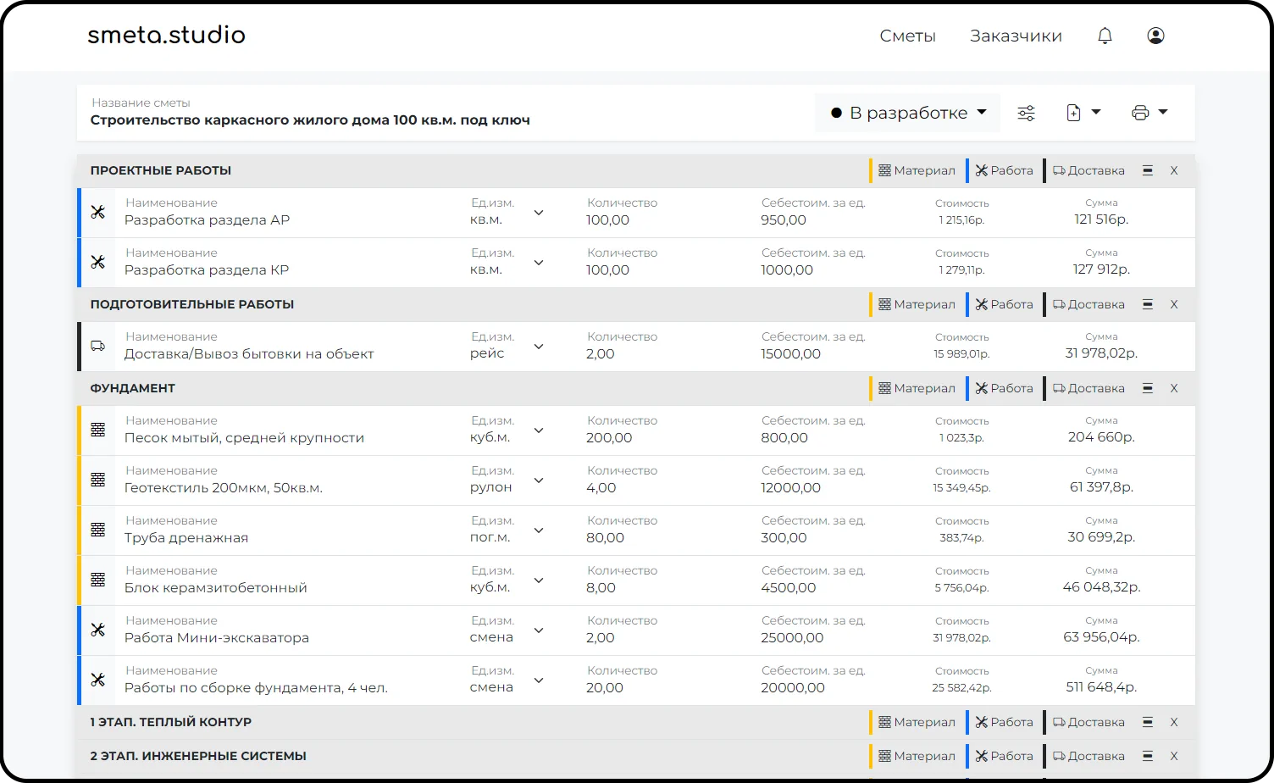
Task: Open the user profile icon
Action: [1155, 36]
